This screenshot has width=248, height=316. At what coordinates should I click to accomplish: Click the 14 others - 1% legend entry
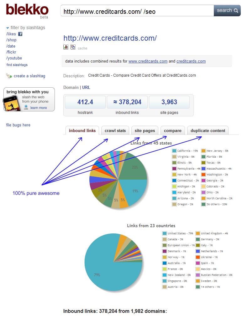coord(208,287)
